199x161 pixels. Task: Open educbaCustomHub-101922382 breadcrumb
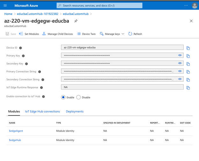(x=38, y=14)
